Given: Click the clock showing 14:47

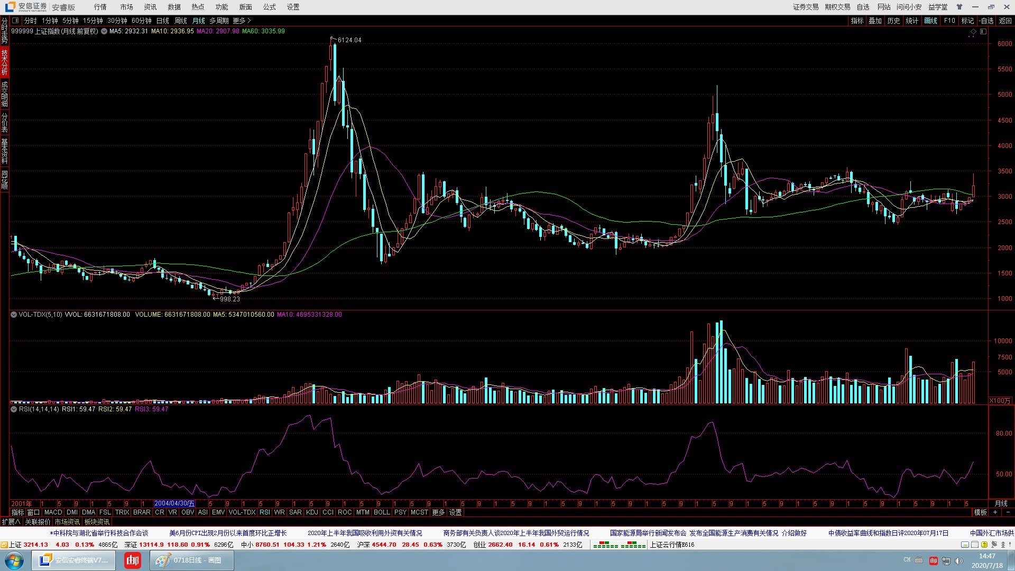Looking at the screenshot, I should [x=987, y=556].
